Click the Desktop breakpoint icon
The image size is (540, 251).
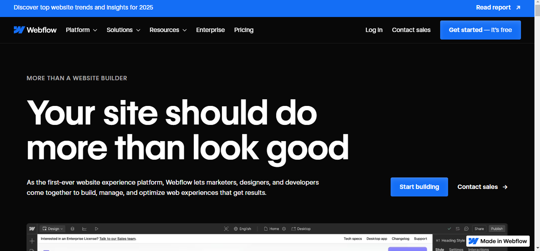tap(294, 228)
